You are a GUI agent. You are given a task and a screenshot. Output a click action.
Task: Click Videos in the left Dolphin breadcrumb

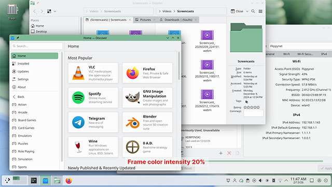[x=94, y=11]
